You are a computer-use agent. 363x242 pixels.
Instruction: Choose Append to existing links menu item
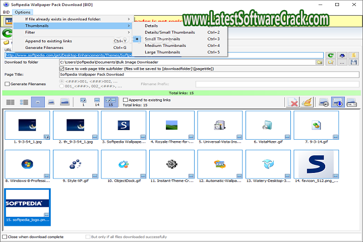tap(73, 41)
